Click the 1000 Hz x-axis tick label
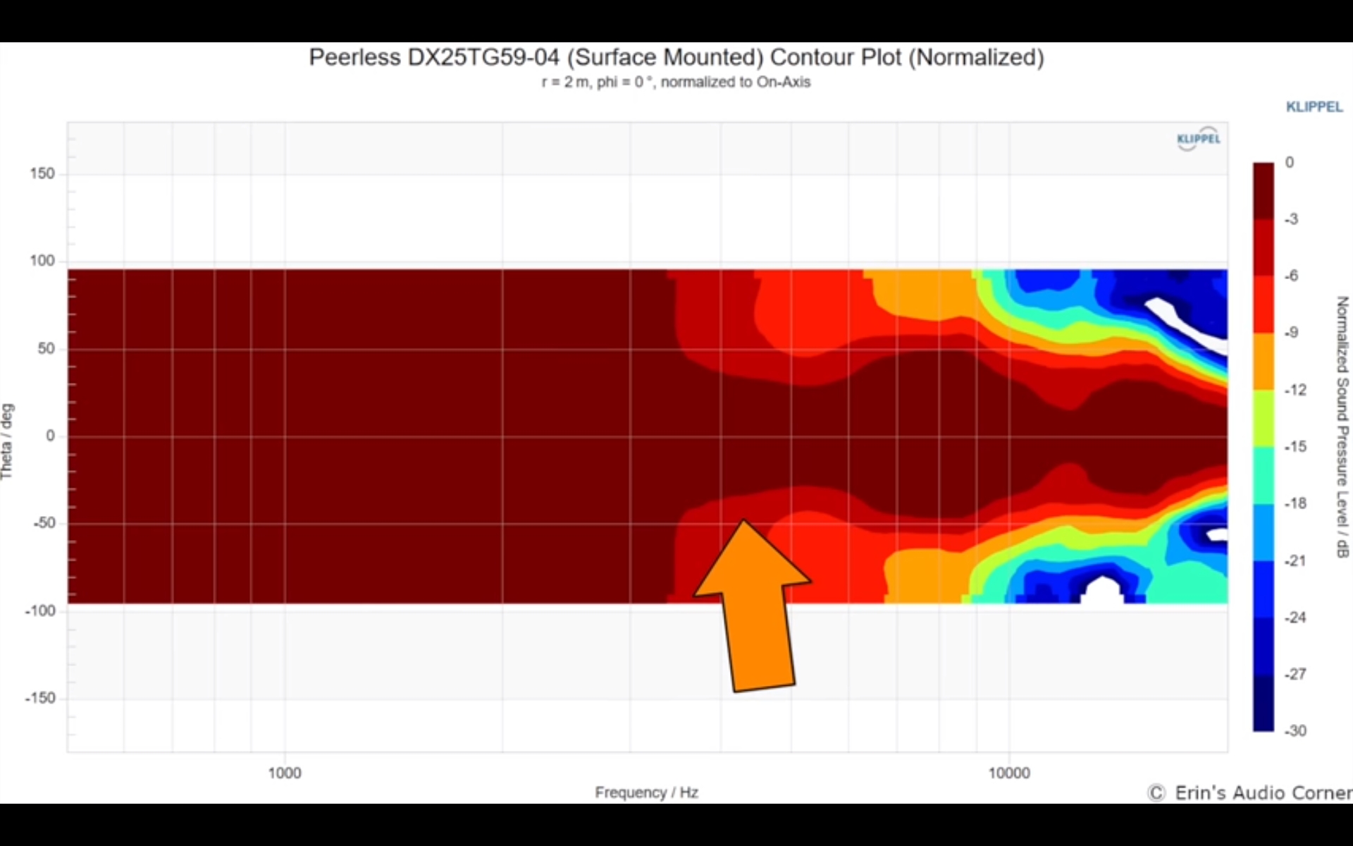The width and height of the screenshot is (1353, 846). click(285, 773)
